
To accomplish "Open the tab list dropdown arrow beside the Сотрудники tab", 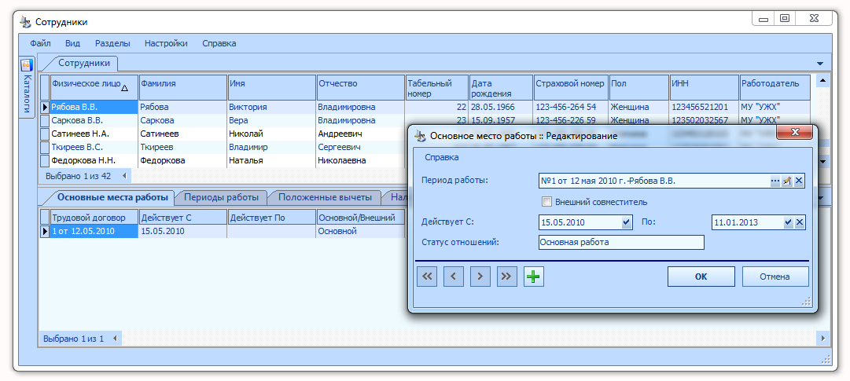I will point(819,64).
